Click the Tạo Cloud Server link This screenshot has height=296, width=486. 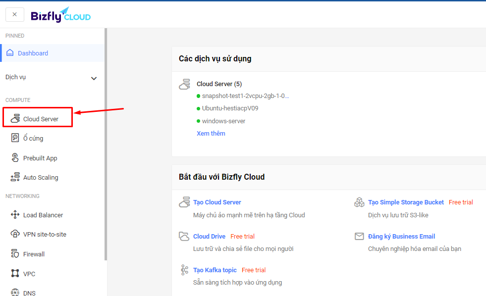[x=217, y=202]
